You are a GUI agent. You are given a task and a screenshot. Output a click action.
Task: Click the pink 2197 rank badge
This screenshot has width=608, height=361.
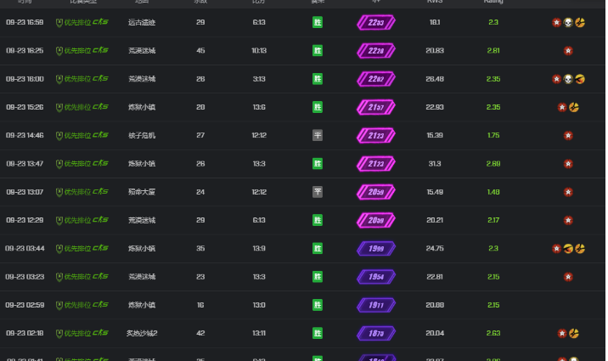pyautogui.click(x=376, y=107)
